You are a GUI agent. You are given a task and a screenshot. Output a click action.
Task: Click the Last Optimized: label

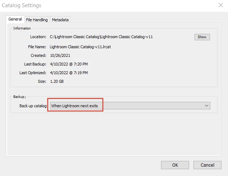(x=33, y=73)
